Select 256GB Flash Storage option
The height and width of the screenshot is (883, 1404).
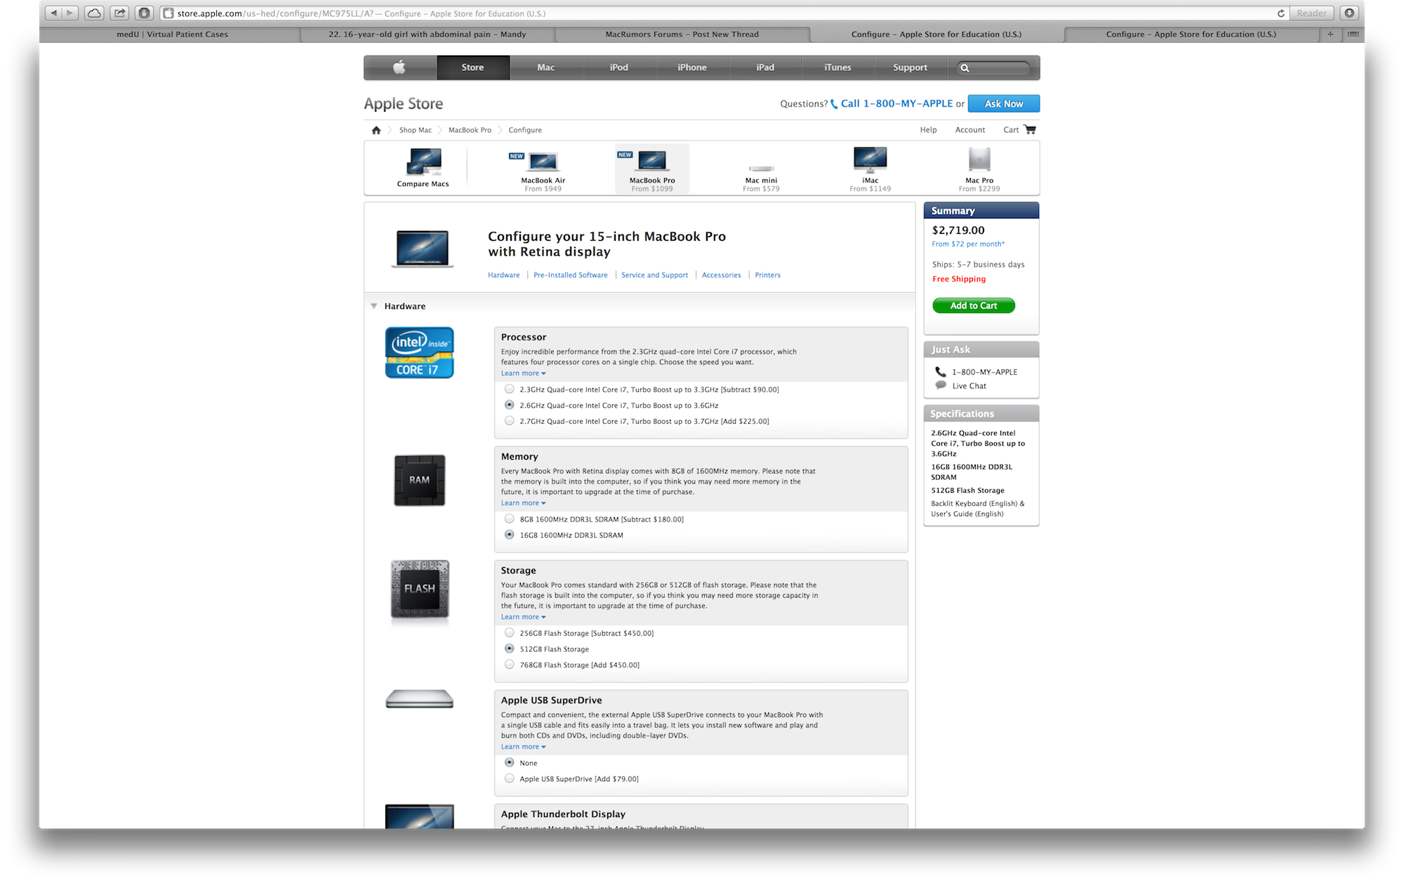tap(509, 633)
